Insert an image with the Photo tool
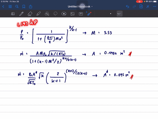This screenshot has height=119, width=158. click(x=72, y=14)
